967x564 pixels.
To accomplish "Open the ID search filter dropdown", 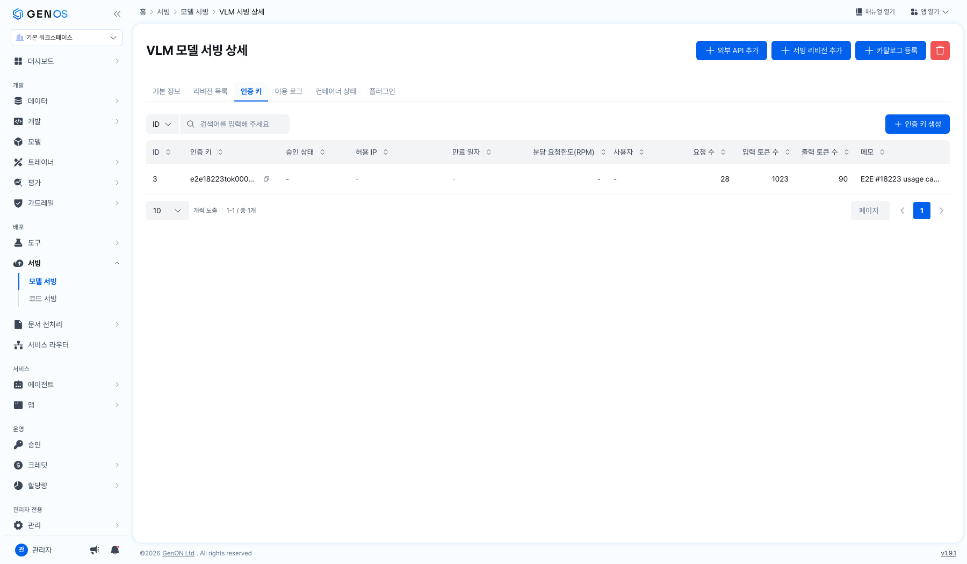I will (x=162, y=124).
